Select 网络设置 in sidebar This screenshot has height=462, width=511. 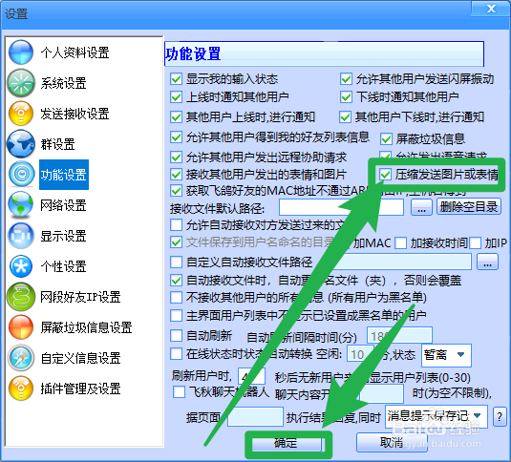click(64, 205)
